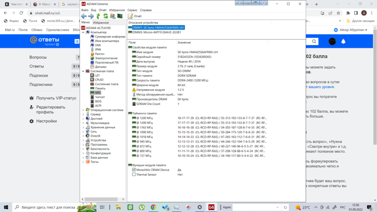Screen dimensions: 377x212
Task: Select Имя компьютера in tree
Action: coord(105,41)
